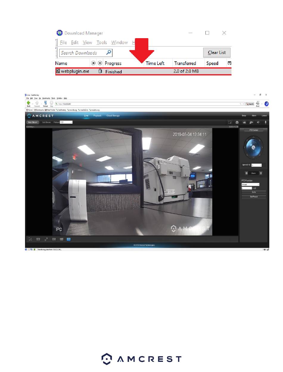The image size is (283, 372).
Task: Open Window menu in Download Manager
Action: (x=119, y=42)
